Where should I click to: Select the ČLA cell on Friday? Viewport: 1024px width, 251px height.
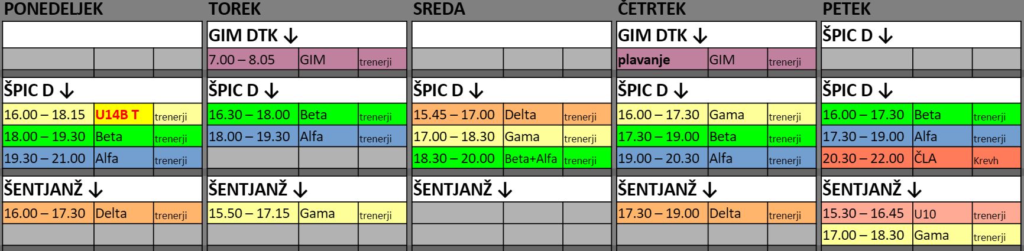pyautogui.click(x=942, y=159)
